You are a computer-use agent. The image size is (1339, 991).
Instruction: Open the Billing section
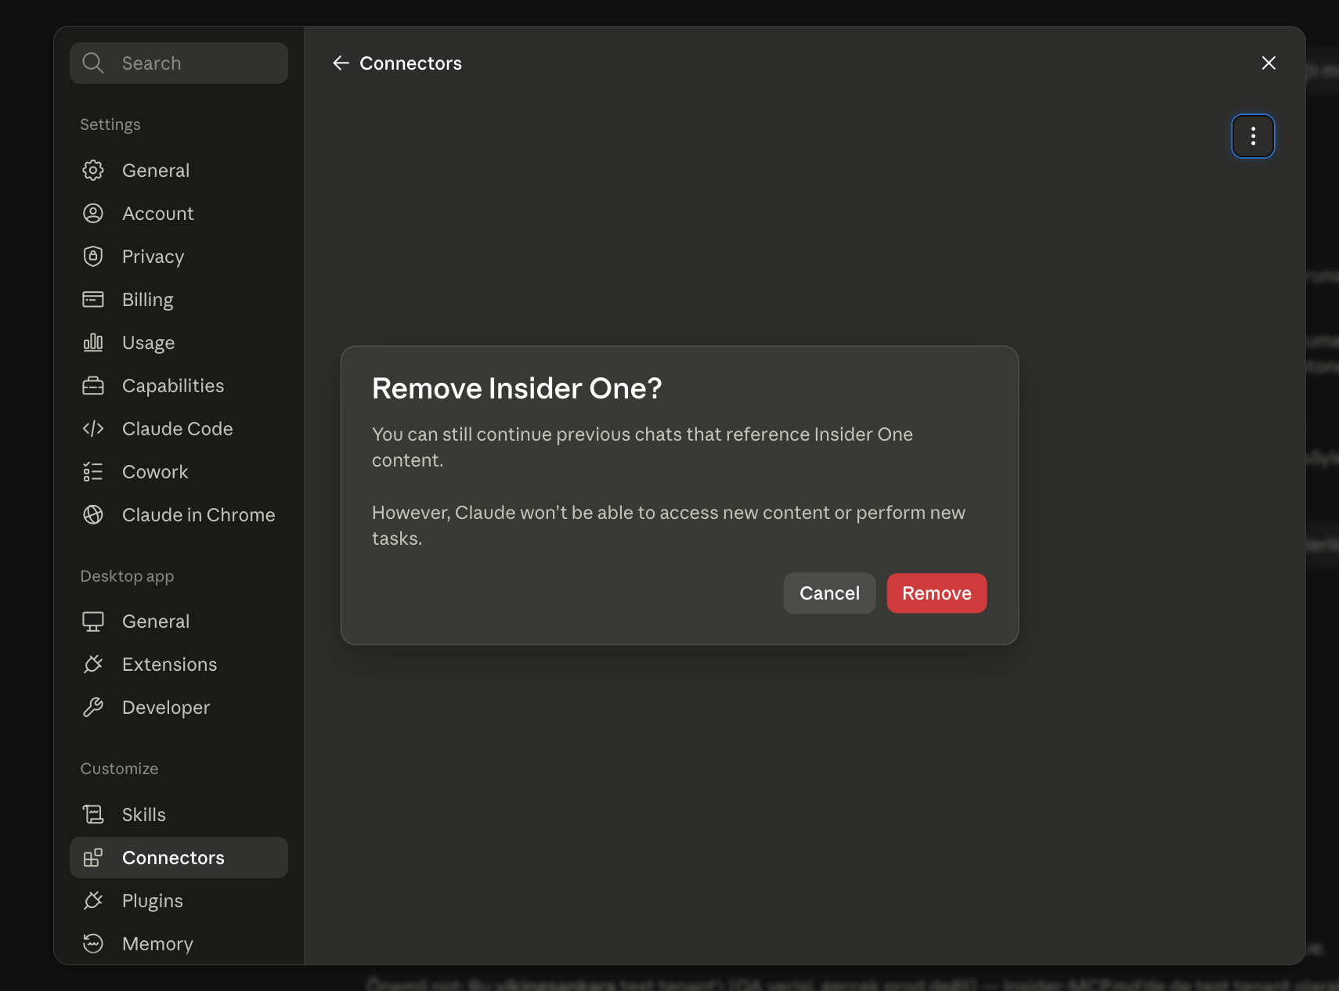(179, 299)
